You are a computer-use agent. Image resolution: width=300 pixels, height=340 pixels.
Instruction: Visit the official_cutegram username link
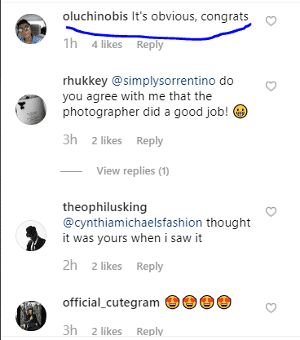(111, 302)
